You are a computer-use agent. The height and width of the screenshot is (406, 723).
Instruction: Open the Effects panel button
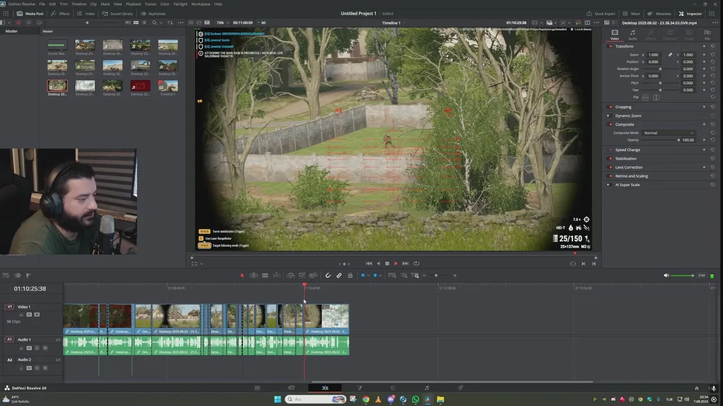[61, 14]
